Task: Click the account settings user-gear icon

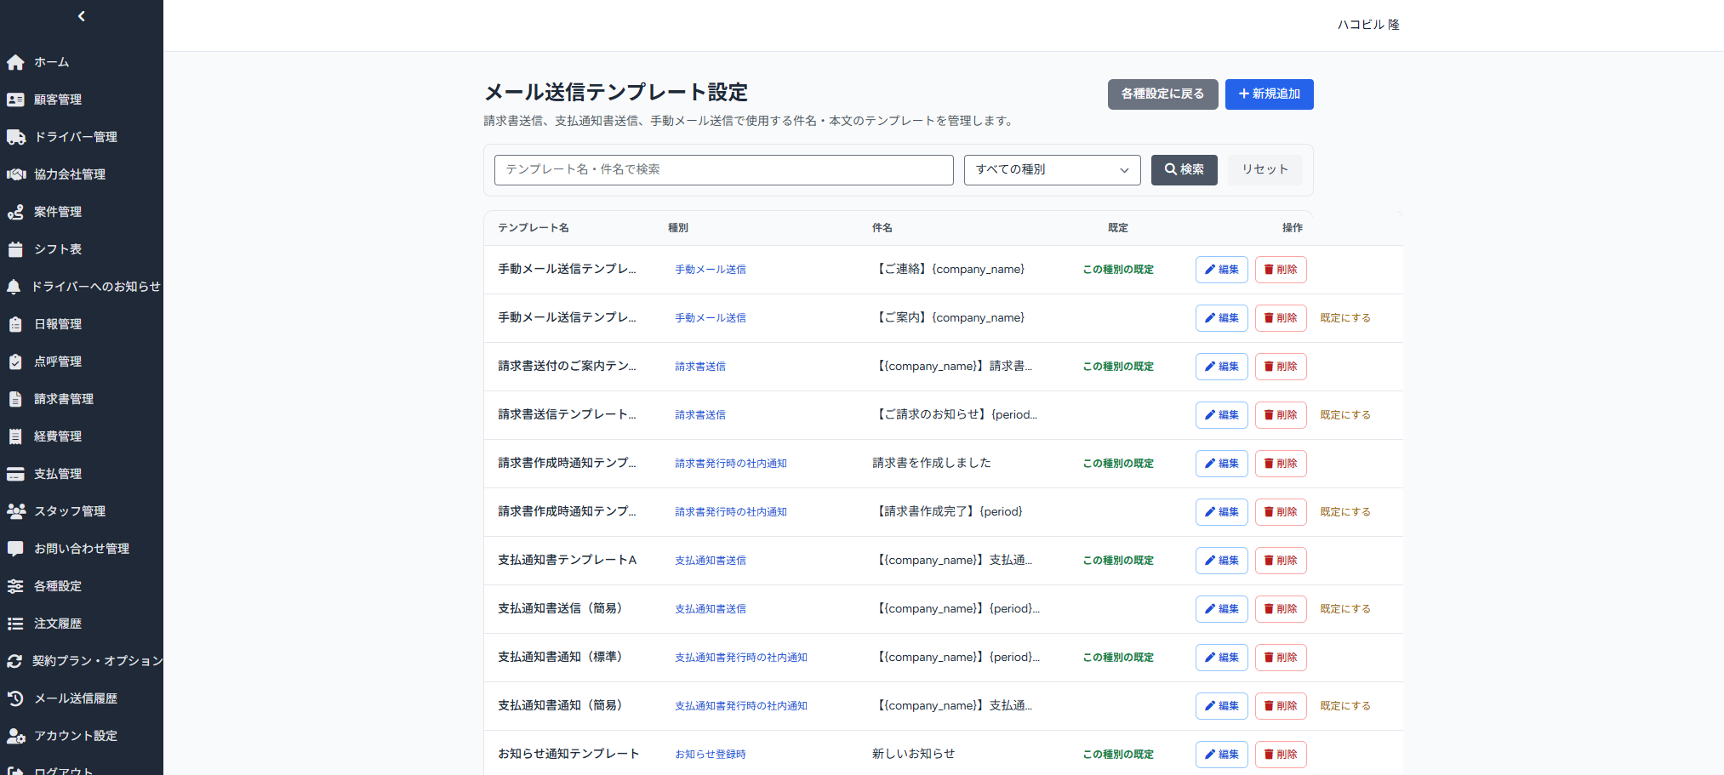Action: tap(15, 736)
